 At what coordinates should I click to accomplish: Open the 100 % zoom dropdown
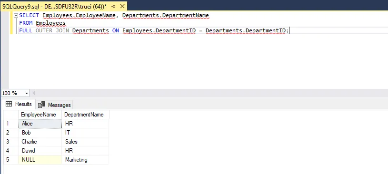(27, 94)
